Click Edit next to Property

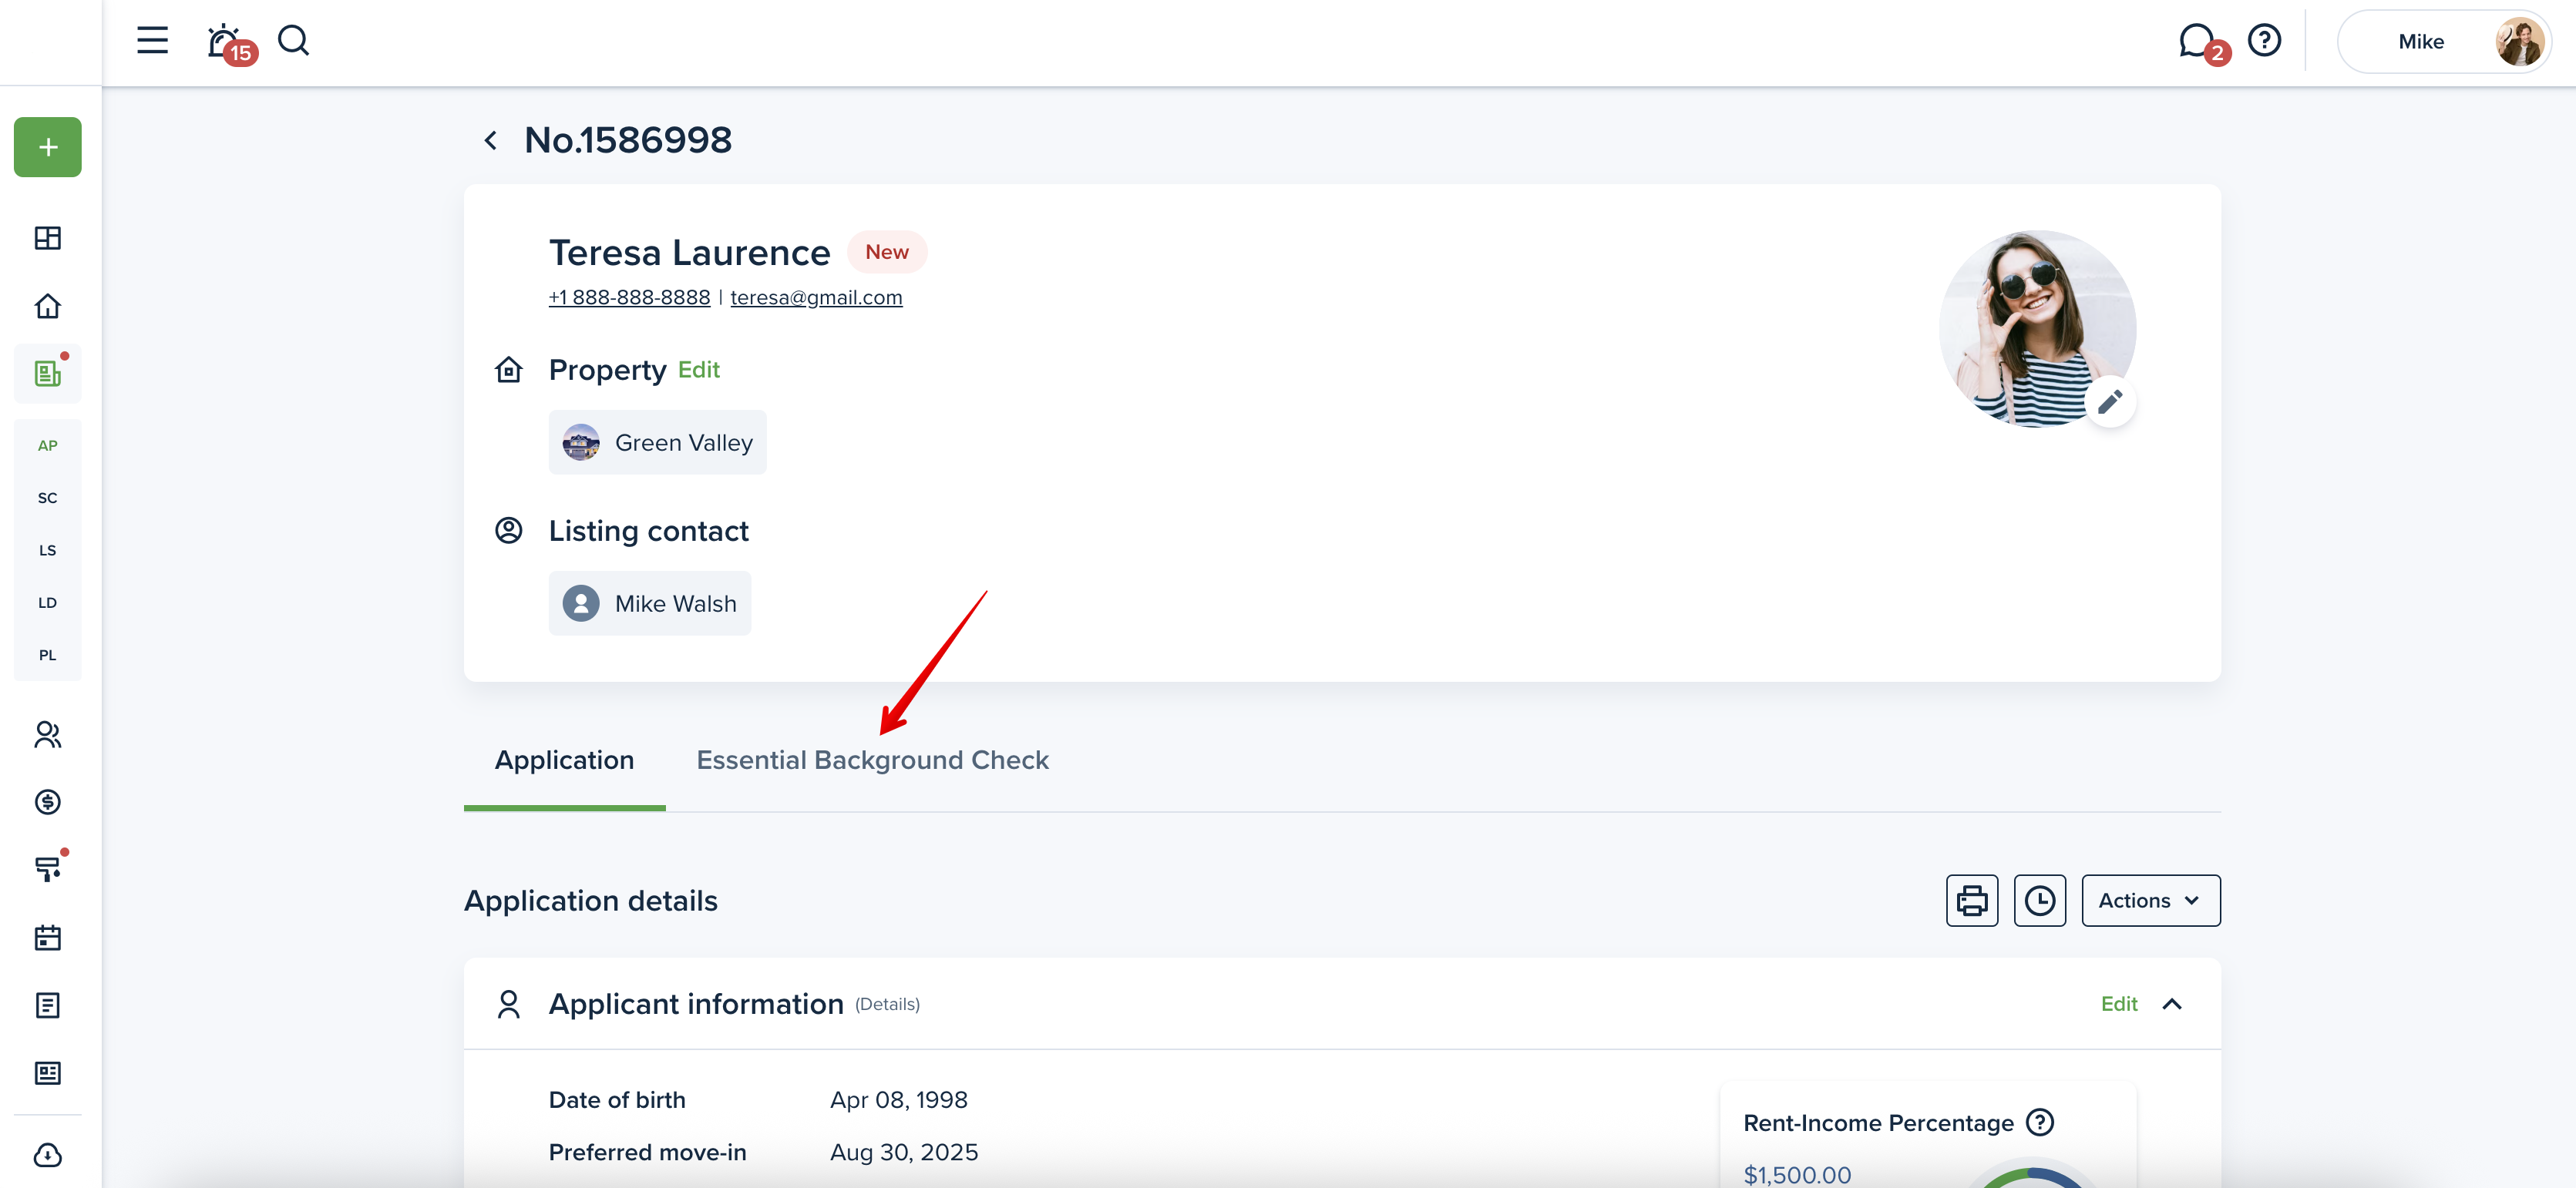pos(699,370)
